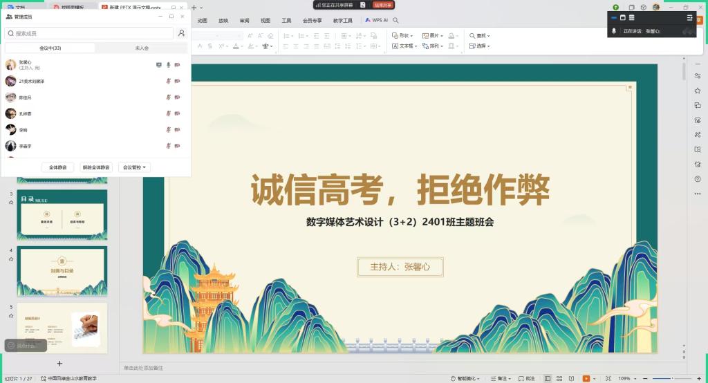The height and width of the screenshot is (383, 708).
Task: Click host 张馨心's screen share icon
Action: 159,65
